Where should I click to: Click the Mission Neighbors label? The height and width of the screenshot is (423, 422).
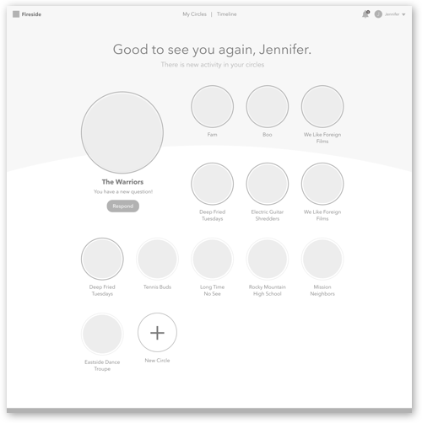point(322,290)
